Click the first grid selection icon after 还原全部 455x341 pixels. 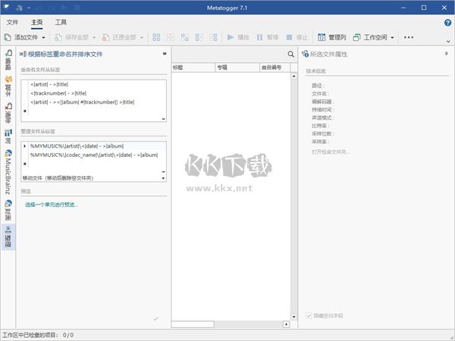coord(156,37)
